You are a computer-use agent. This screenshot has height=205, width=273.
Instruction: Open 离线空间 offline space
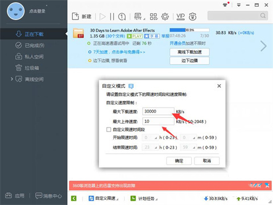pos(34,79)
